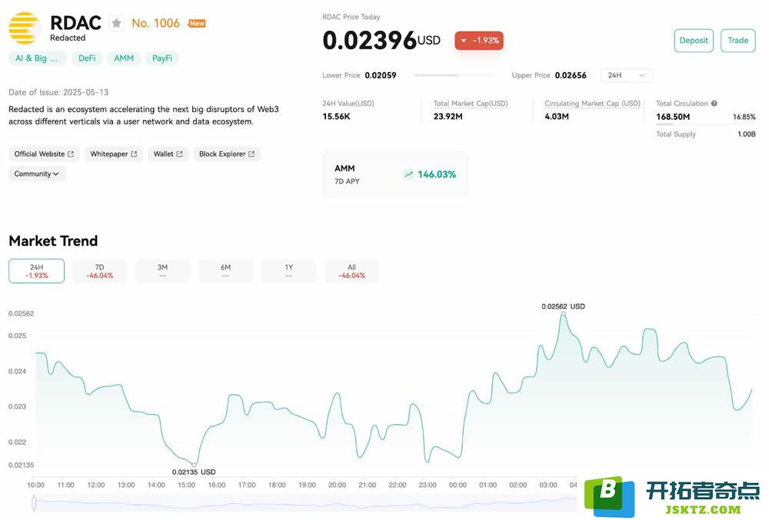Viewport: 769px width, 520px height.
Task: Click the red -1.93% price change badge
Action: 478,41
